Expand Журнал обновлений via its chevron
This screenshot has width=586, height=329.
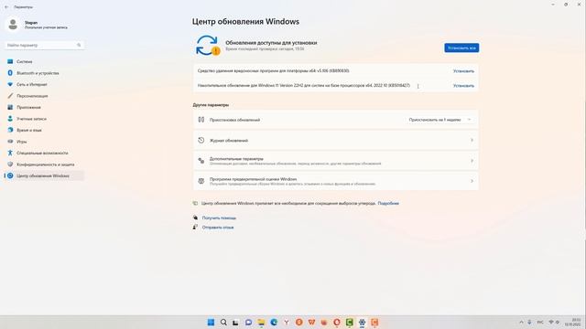(472, 140)
